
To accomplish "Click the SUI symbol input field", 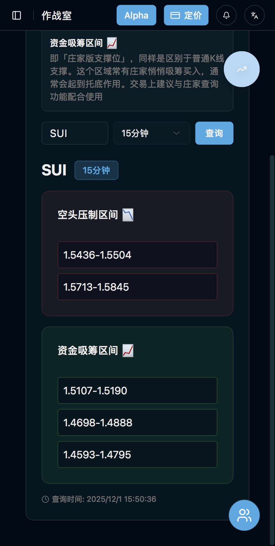I will [75, 133].
